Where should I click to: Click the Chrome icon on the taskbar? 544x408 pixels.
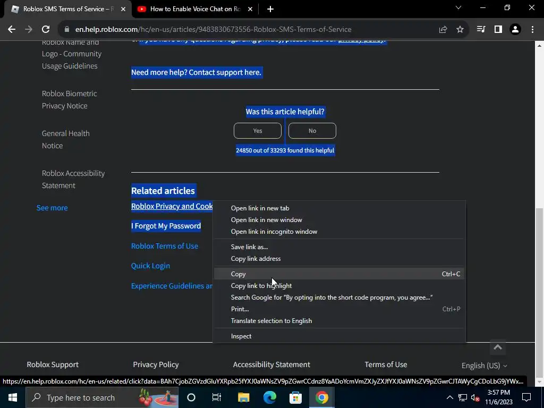click(x=321, y=397)
